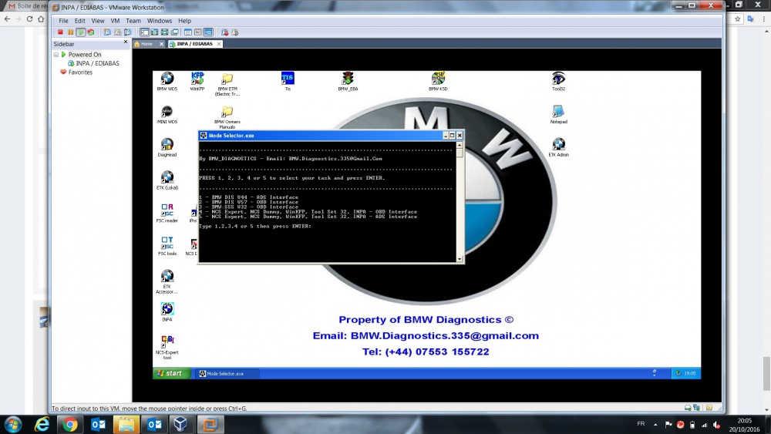Click the muted volume tray icon

tap(716, 424)
